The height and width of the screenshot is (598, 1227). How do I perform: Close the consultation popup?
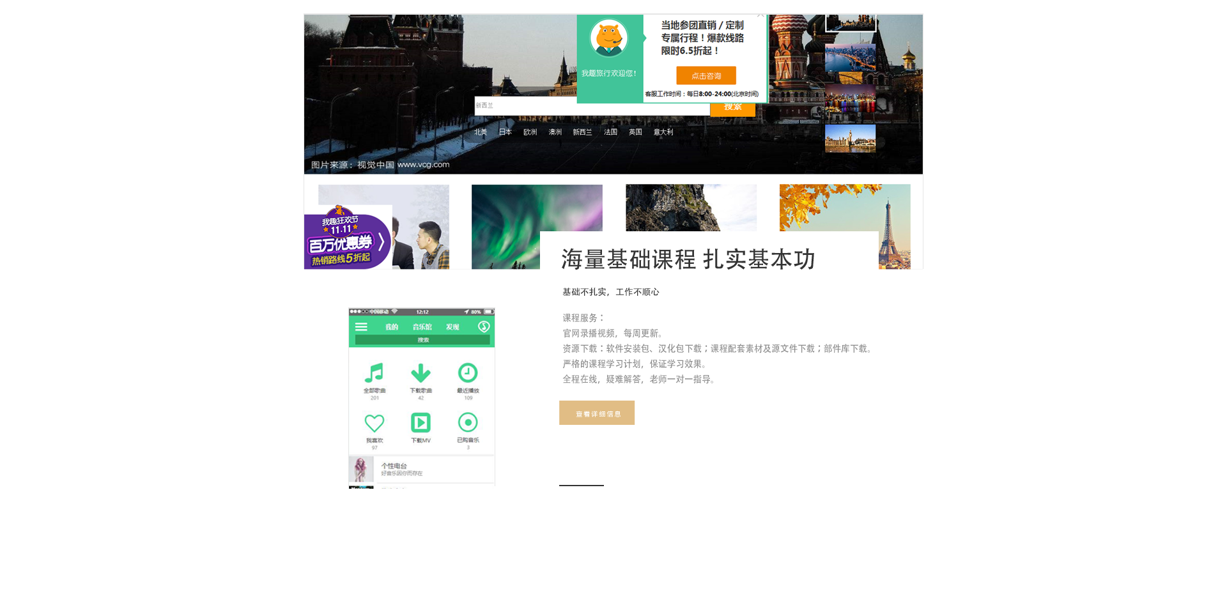760,15
